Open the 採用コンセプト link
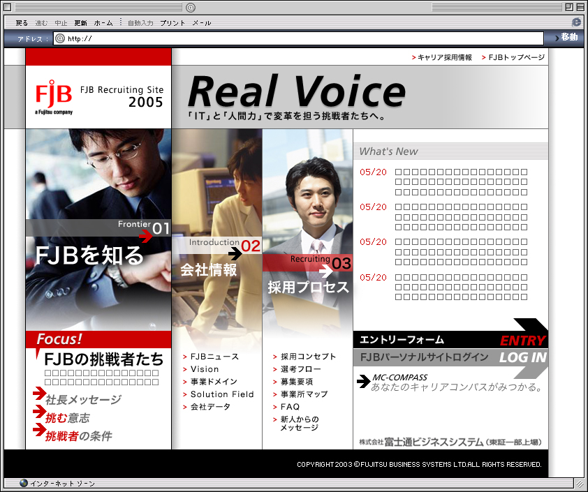This screenshot has height=492, width=588. [304, 357]
